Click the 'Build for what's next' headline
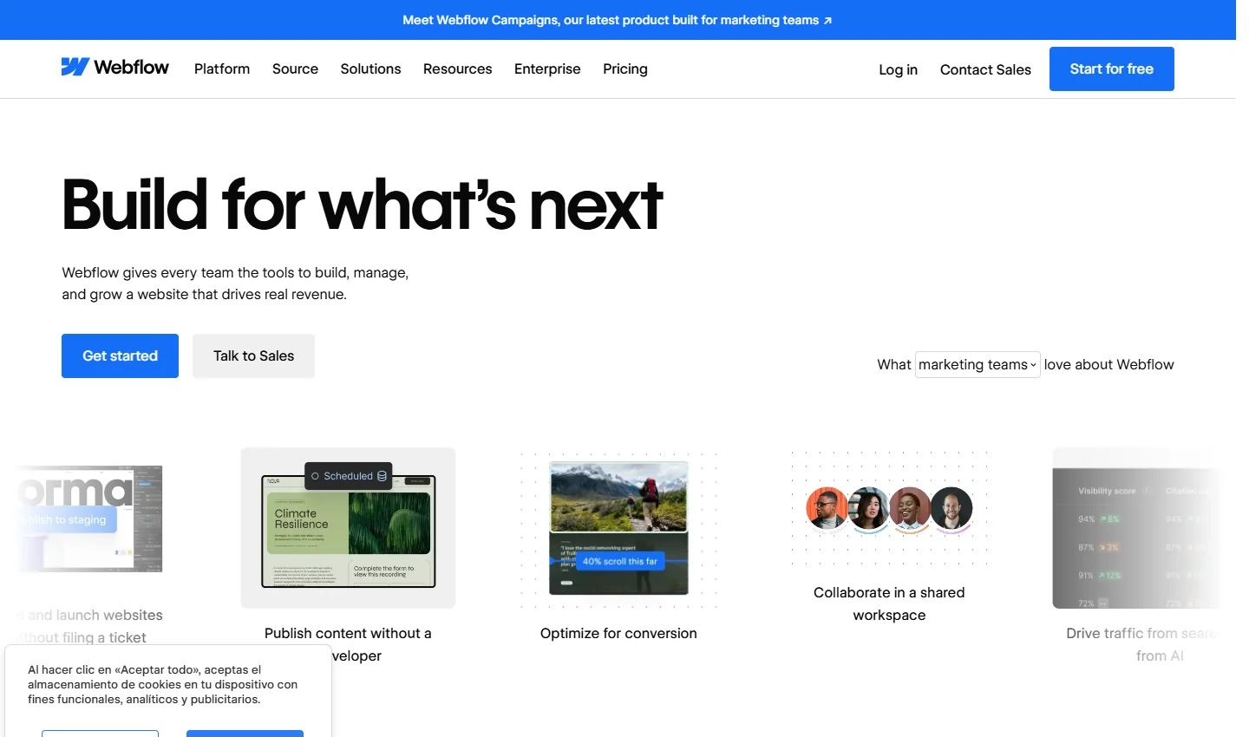Image resolution: width=1249 pixels, height=737 pixels. tap(363, 205)
